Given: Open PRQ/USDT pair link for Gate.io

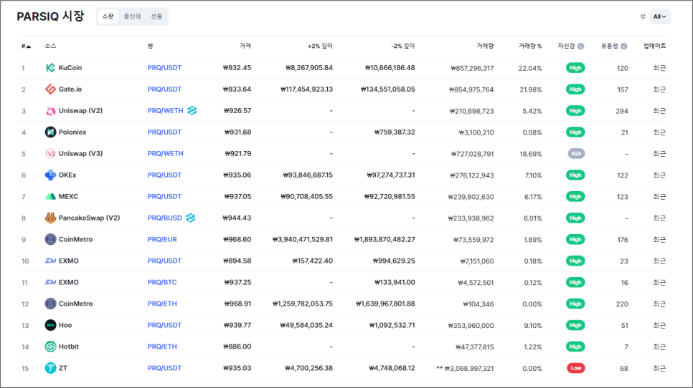Looking at the screenshot, I should coord(164,89).
